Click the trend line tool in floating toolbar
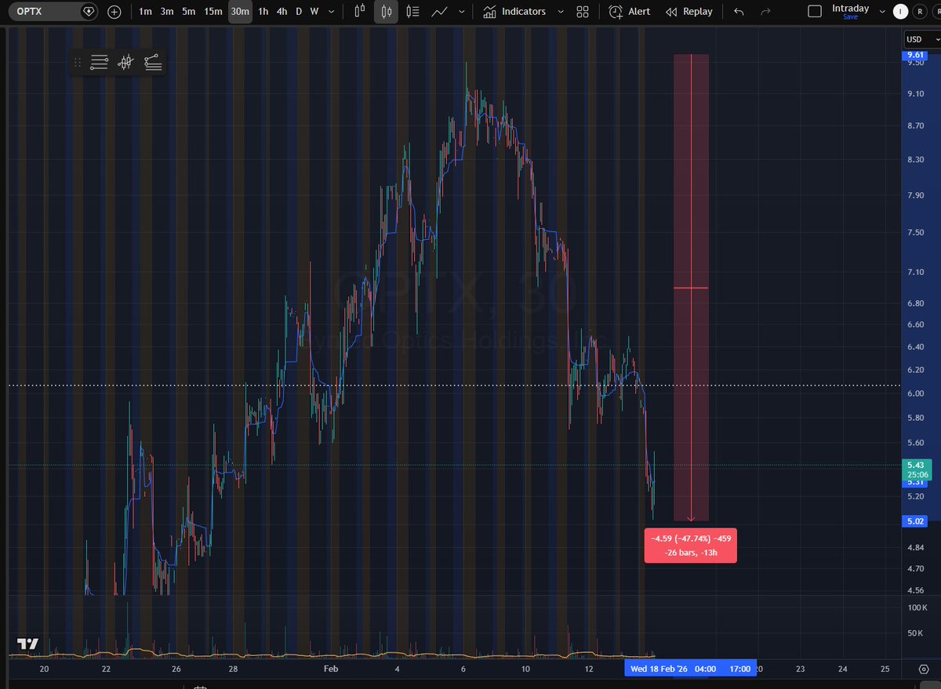This screenshot has height=689, width=941. 153,63
